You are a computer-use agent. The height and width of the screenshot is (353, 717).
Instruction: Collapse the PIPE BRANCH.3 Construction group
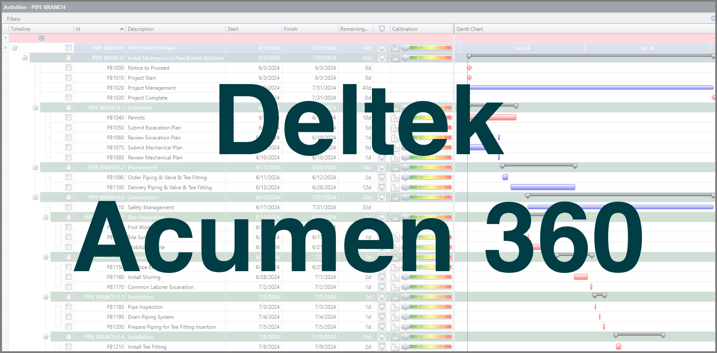click(36, 197)
